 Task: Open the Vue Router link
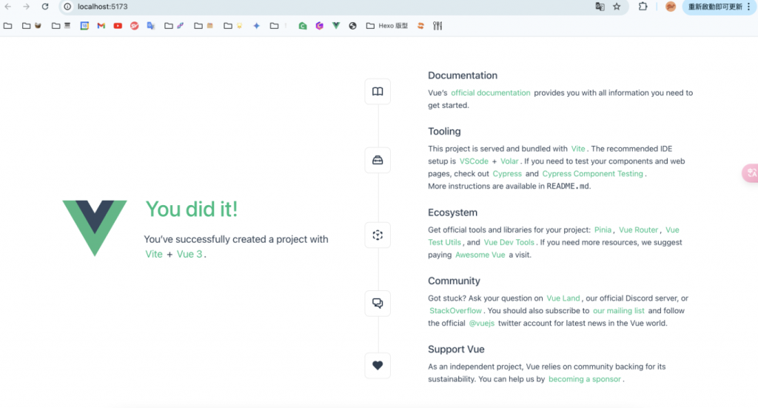(x=639, y=230)
